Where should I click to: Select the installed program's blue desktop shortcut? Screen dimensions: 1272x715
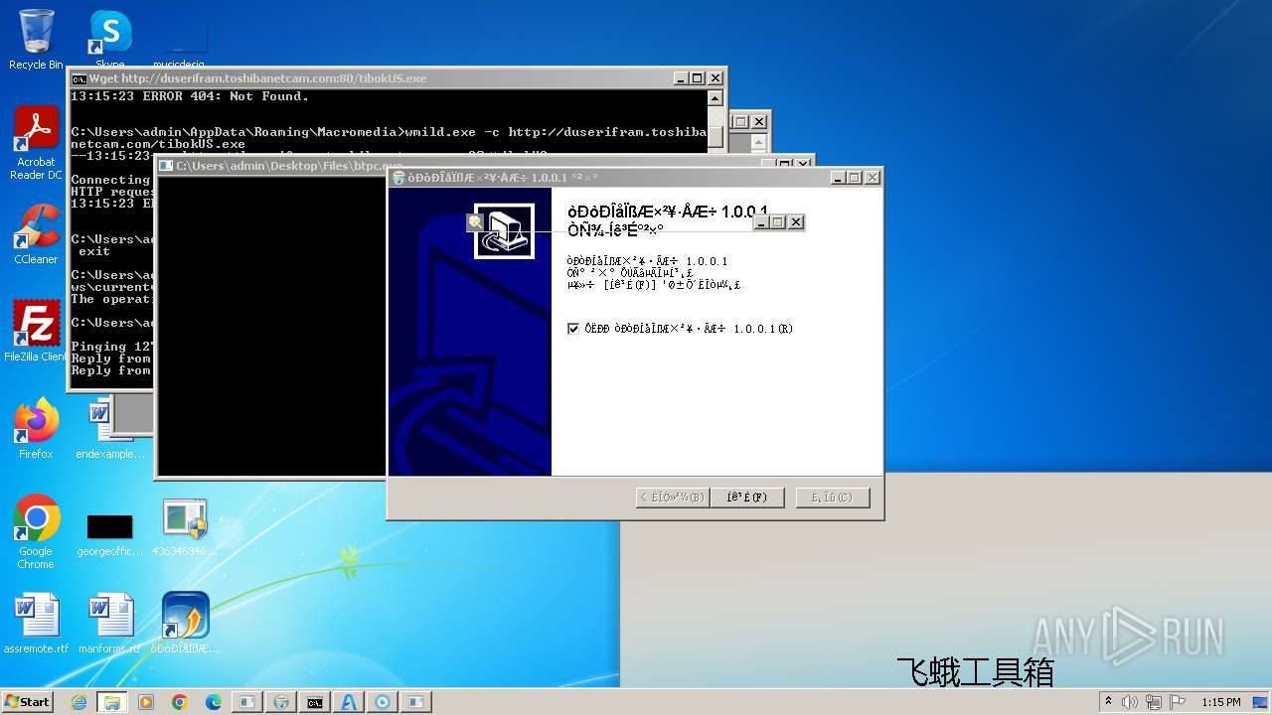click(185, 623)
